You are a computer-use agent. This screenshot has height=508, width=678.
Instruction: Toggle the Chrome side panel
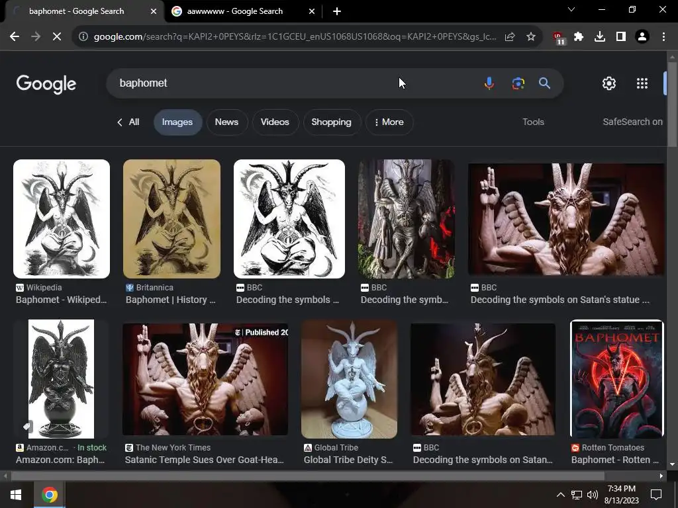point(621,37)
